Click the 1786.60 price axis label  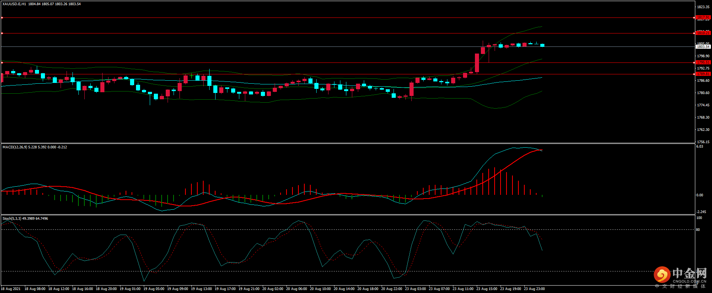pyautogui.click(x=703, y=81)
